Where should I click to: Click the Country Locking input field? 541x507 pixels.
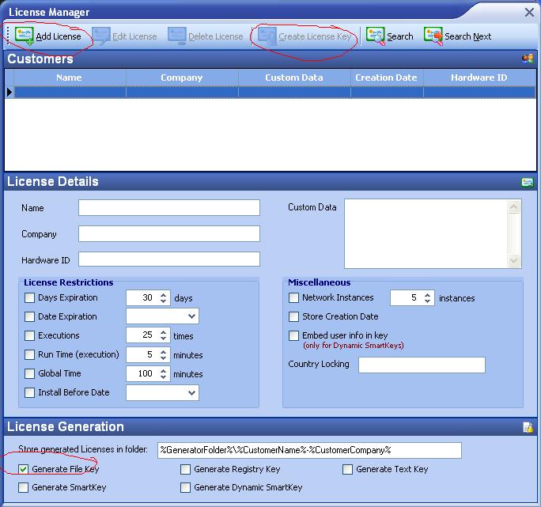(422, 365)
